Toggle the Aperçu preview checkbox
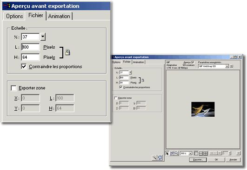Image resolution: width=247 pixels, height=170 pixels. 193,62
